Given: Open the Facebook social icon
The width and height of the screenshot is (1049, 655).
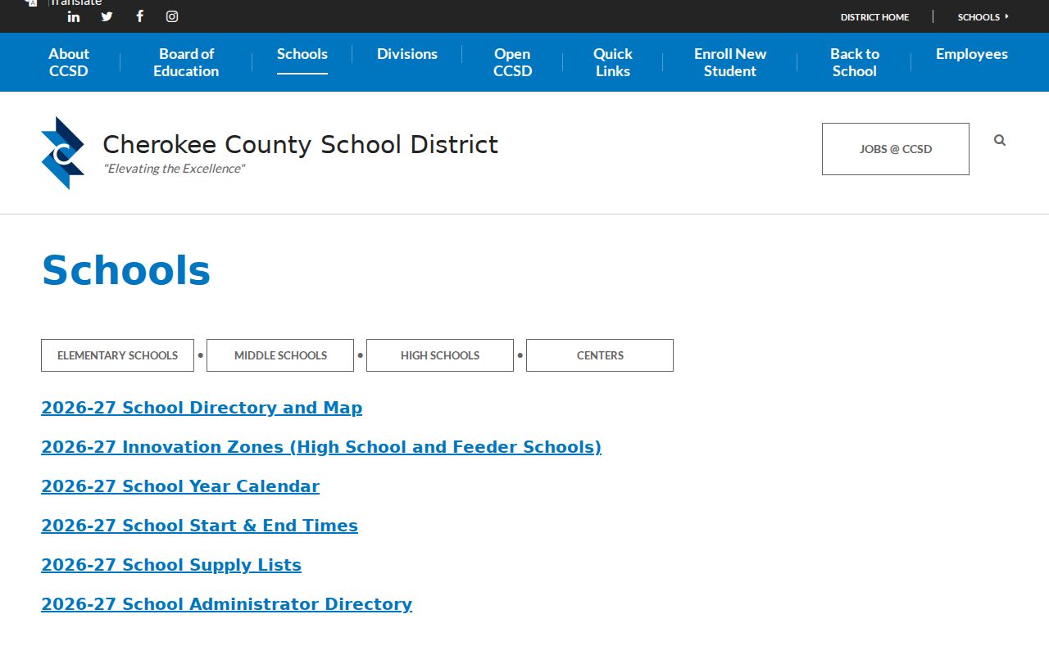Looking at the screenshot, I should pos(139,16).
